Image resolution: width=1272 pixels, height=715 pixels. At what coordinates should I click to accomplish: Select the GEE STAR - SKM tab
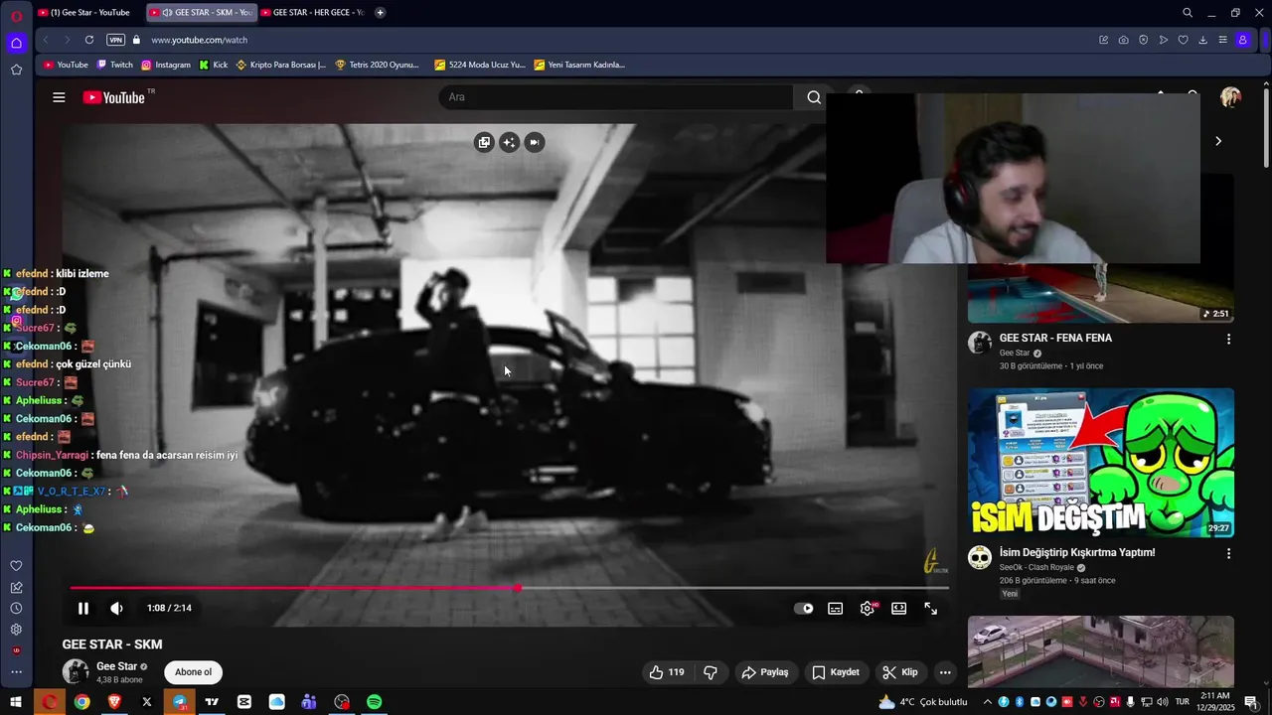click(201, 13)
